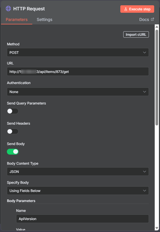This screenshot has height=232, width=160.
Task: Click scrollbar down arrow
Action: coord(157,228)
